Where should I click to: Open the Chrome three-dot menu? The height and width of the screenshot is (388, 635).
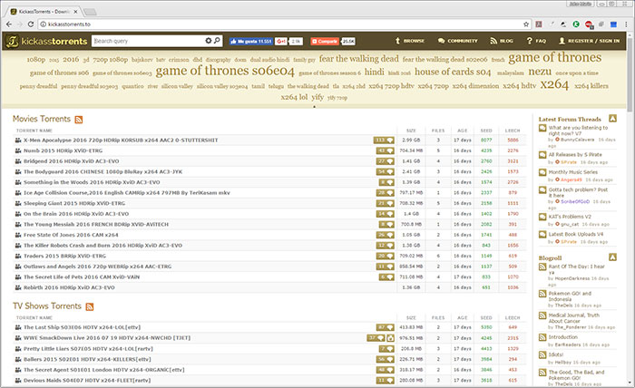626,24
